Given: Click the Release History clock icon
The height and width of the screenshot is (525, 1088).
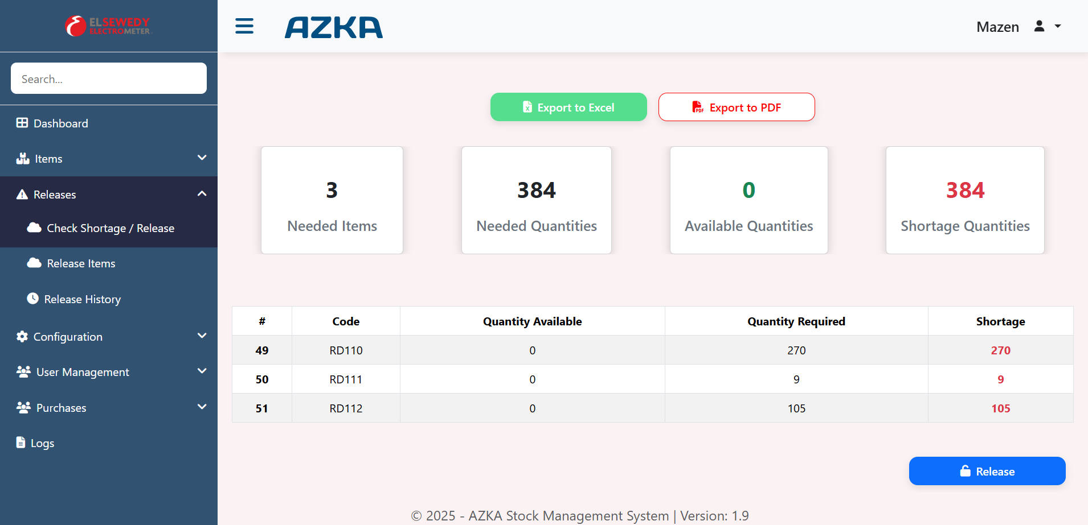Looking at the screenshot, I should pyautogui.click(x=33, y=299).
